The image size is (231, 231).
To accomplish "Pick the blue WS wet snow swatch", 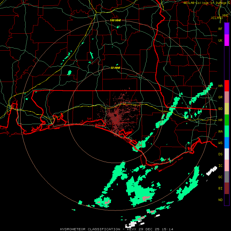I will tap(227, 143).
